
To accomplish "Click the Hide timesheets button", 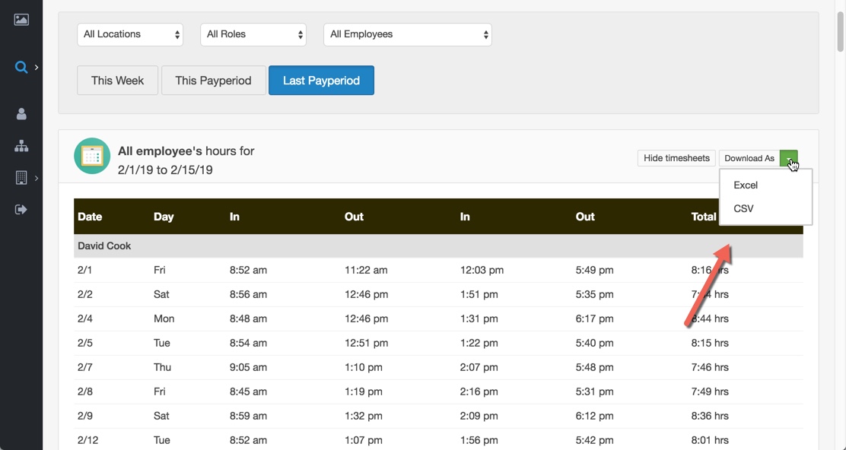I will click(x=676, y=158).
